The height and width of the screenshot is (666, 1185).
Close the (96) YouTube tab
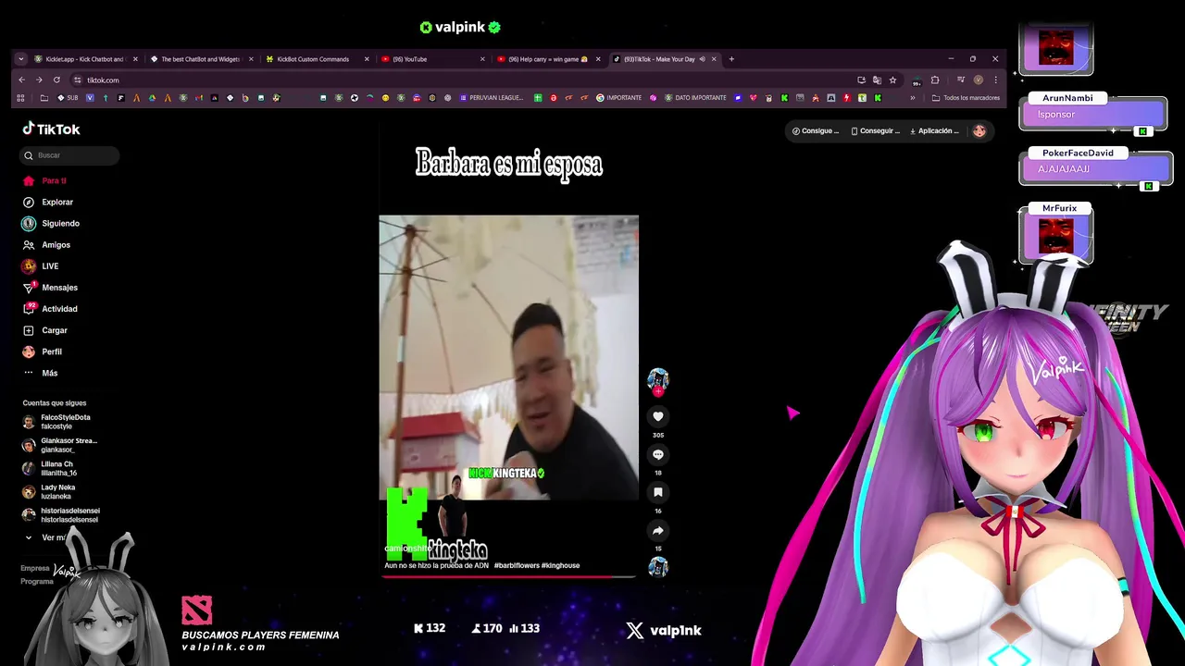[x=482, y=59]
